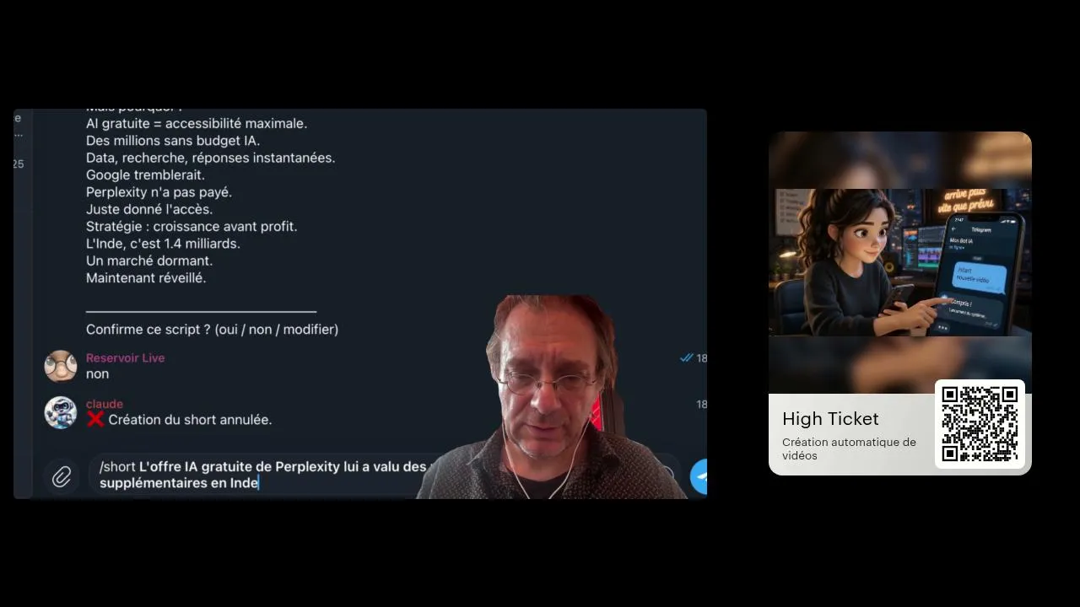Screen dimensions: 1080x607
Task: Click "AI gratuite = accessibilité maximale."
Action: pos(197,124)
